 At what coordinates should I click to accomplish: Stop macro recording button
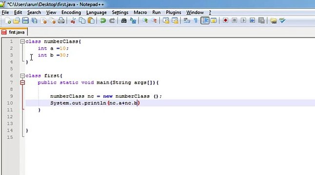click(x=234, y=20)
